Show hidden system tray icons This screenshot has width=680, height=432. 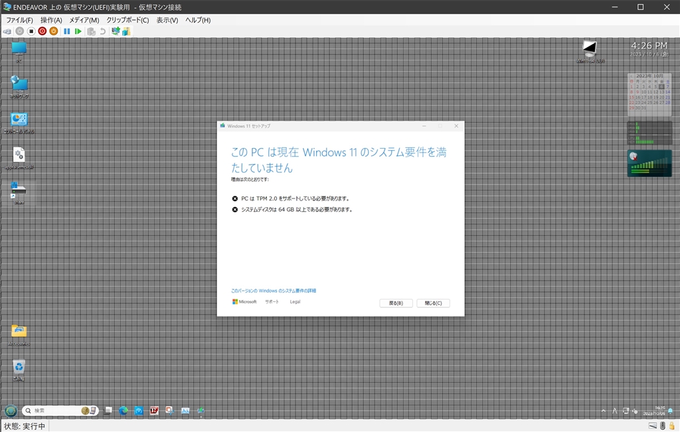(603, 411)
